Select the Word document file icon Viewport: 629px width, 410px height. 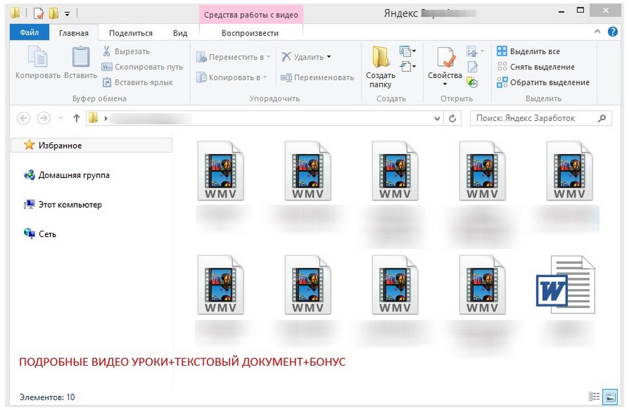pyautogui.click(x=566, y=285)
